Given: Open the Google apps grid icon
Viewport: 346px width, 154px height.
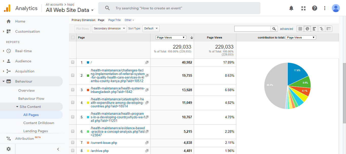Looking at the screenshot, I should click(x=303, y=8).
